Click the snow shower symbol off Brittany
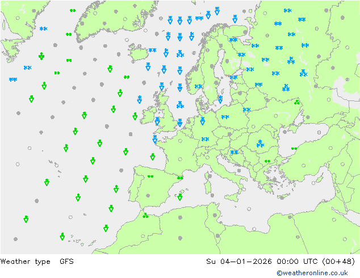Viewport: 360px width, 278px height. tap(155, 139)
